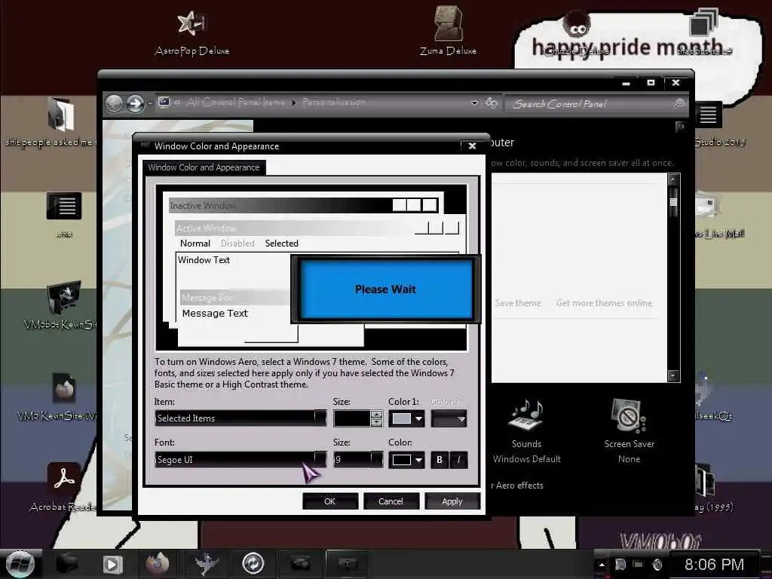The width and height of the screenshot is (772, 579).
Task: Open Firefox from the taskbar
Action: (x=158, y=564)
